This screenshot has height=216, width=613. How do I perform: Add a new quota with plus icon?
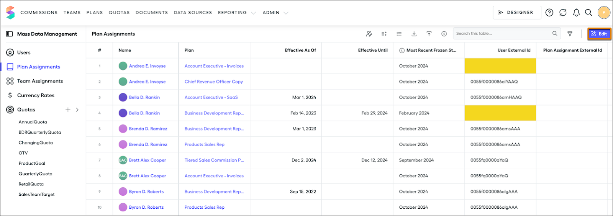(68, 110)
